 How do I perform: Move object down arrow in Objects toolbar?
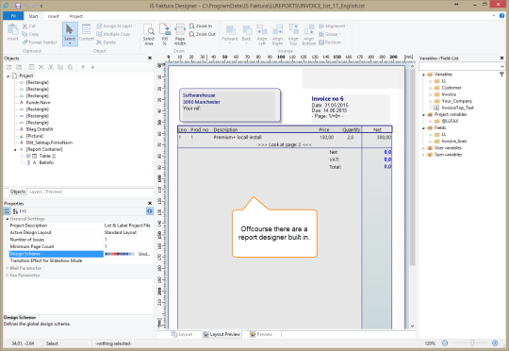point(92,67)
